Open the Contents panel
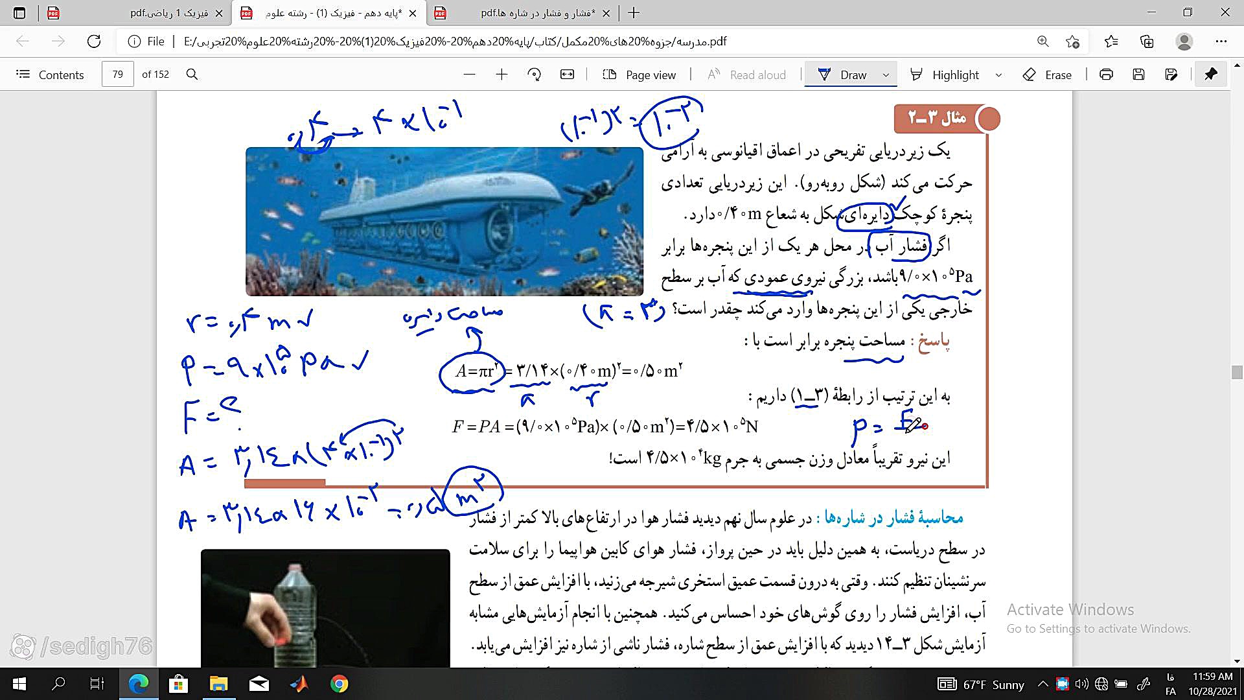 (x=50, y=75)
